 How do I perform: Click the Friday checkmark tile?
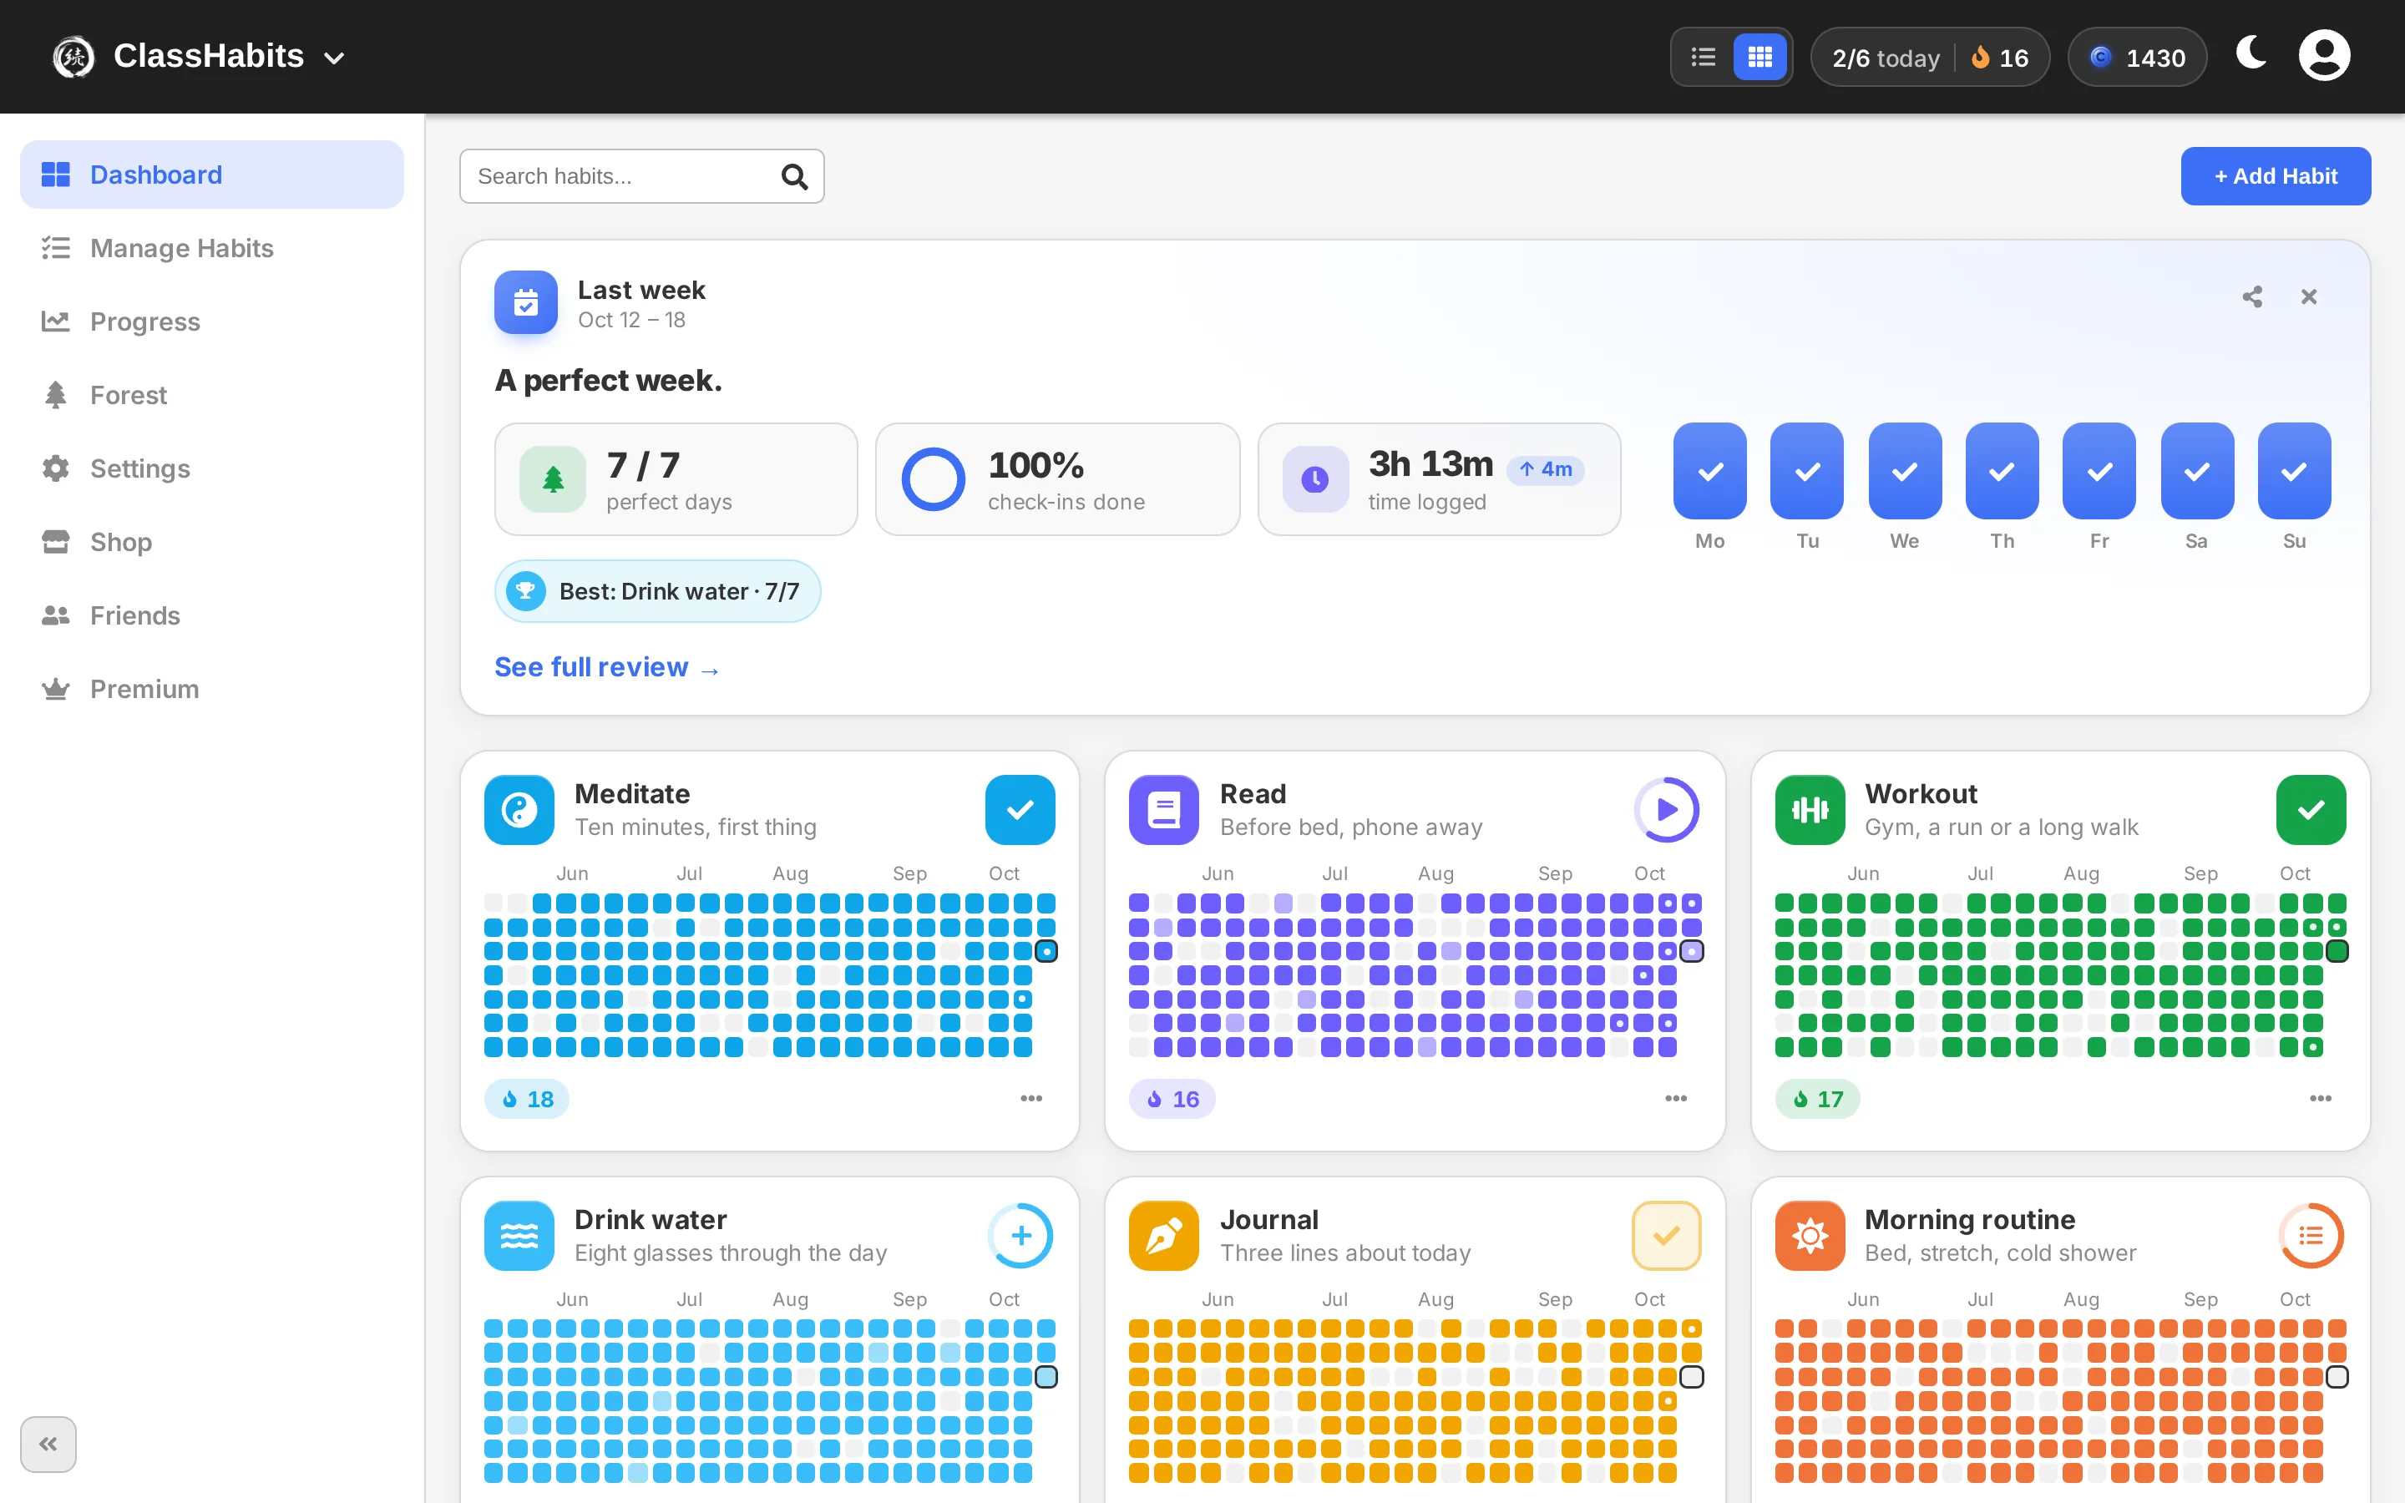pos(2099,471)
